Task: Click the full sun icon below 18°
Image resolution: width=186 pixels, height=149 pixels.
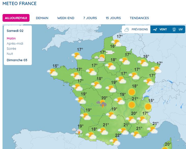Action: [132, 92]
